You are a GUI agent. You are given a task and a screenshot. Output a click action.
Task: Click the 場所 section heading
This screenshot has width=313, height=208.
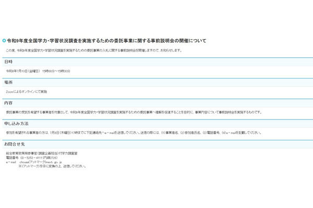click(8, 82)
